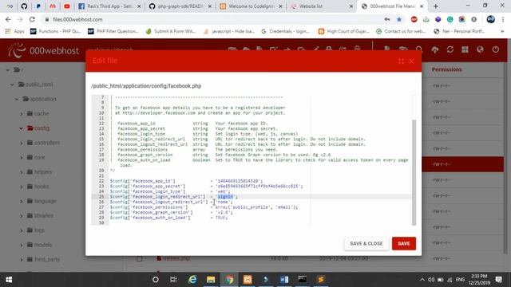Click the saved password key icon
This screenshot has height=287, width=511.
point(386,19)
